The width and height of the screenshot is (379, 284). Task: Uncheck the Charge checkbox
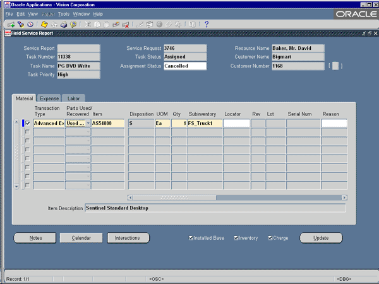270,238
